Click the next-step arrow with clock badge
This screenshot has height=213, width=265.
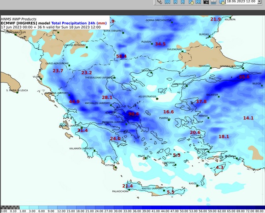pyautogui.click(x=191, y=2)
